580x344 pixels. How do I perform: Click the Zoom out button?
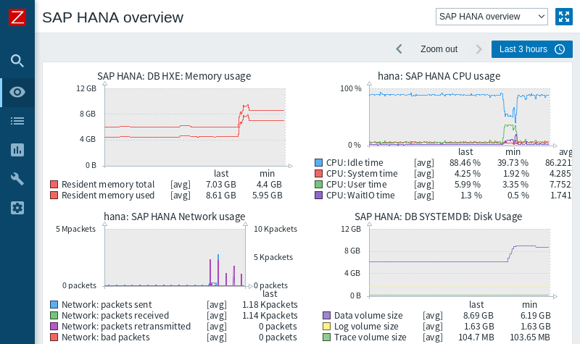[x=439, y=49]
